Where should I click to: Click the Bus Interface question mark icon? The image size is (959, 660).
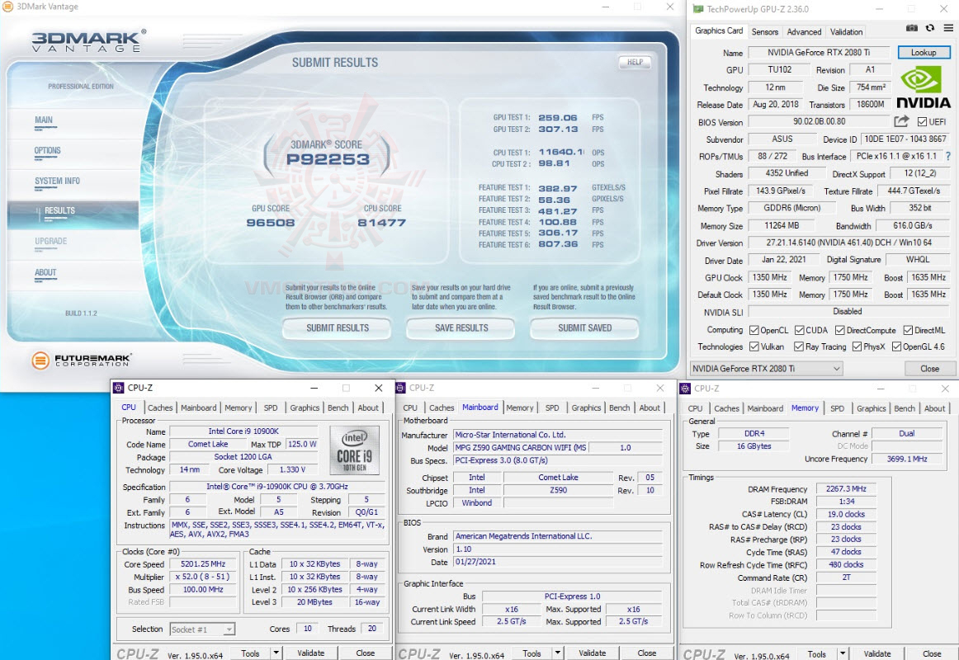point(947,157)
